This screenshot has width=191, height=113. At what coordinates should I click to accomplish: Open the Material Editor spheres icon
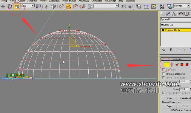point(162,7)
